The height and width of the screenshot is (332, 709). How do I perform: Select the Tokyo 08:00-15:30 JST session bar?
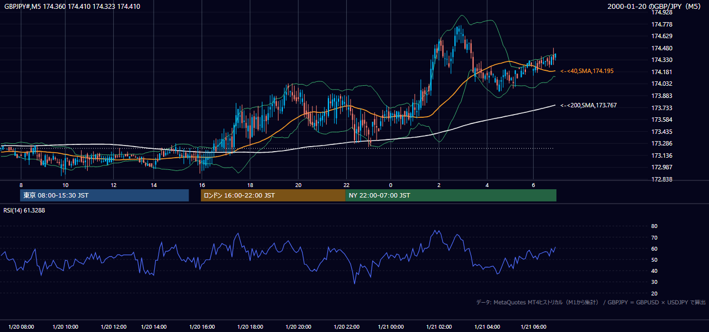pyautogui.click(x=104, y=195)
